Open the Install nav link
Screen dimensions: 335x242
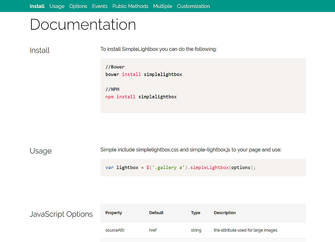[37, 6]
